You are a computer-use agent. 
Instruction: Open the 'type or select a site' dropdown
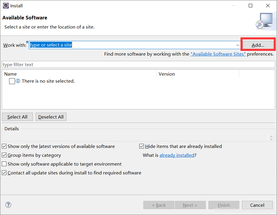click(238, 45)
